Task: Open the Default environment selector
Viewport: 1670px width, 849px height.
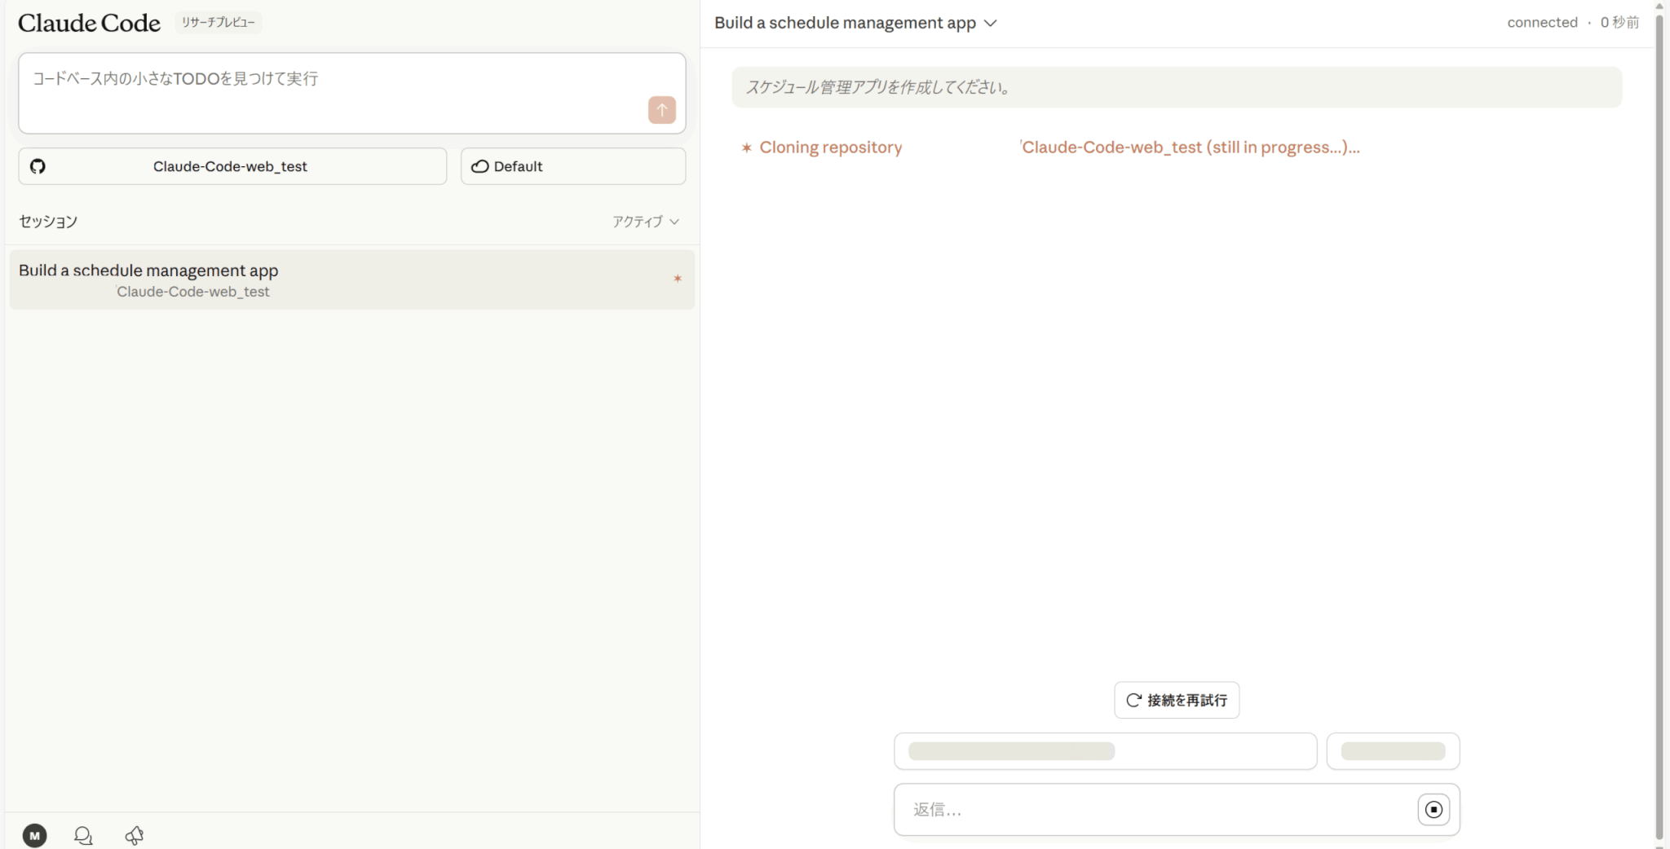Action: [572, 166]
